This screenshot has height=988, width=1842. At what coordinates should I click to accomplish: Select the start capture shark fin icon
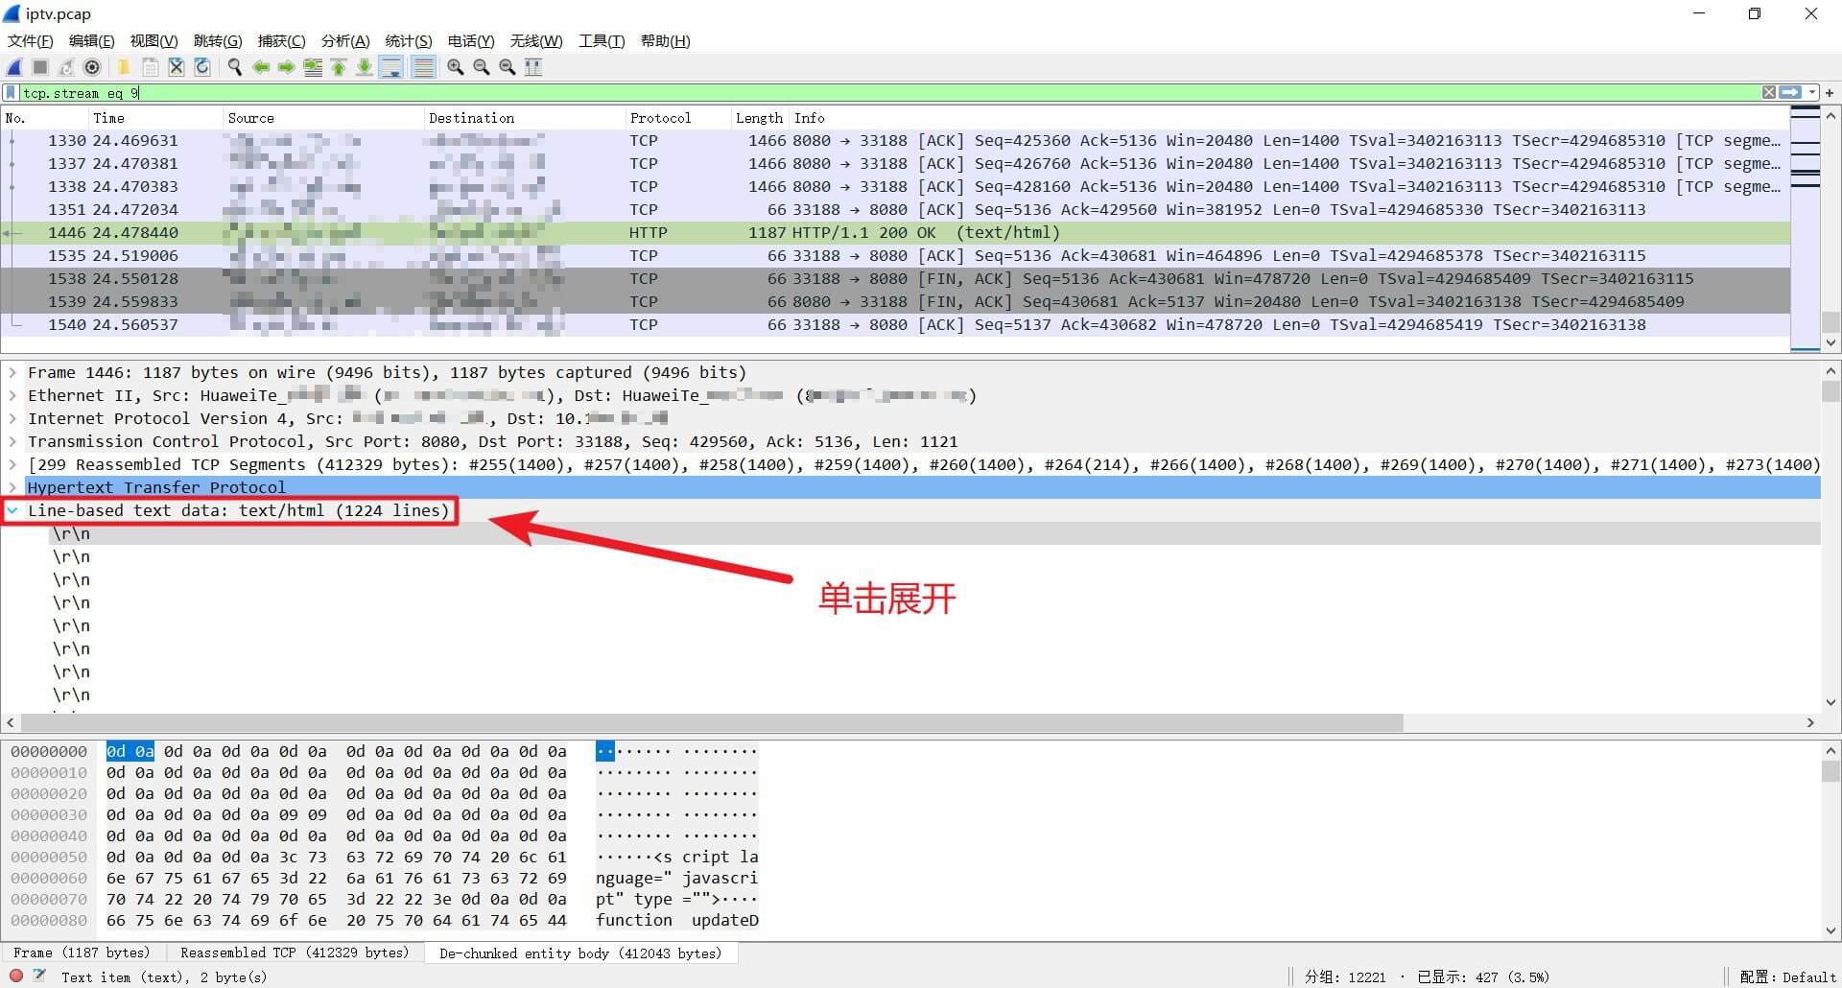pyautogui.click(x=14, y=67)
